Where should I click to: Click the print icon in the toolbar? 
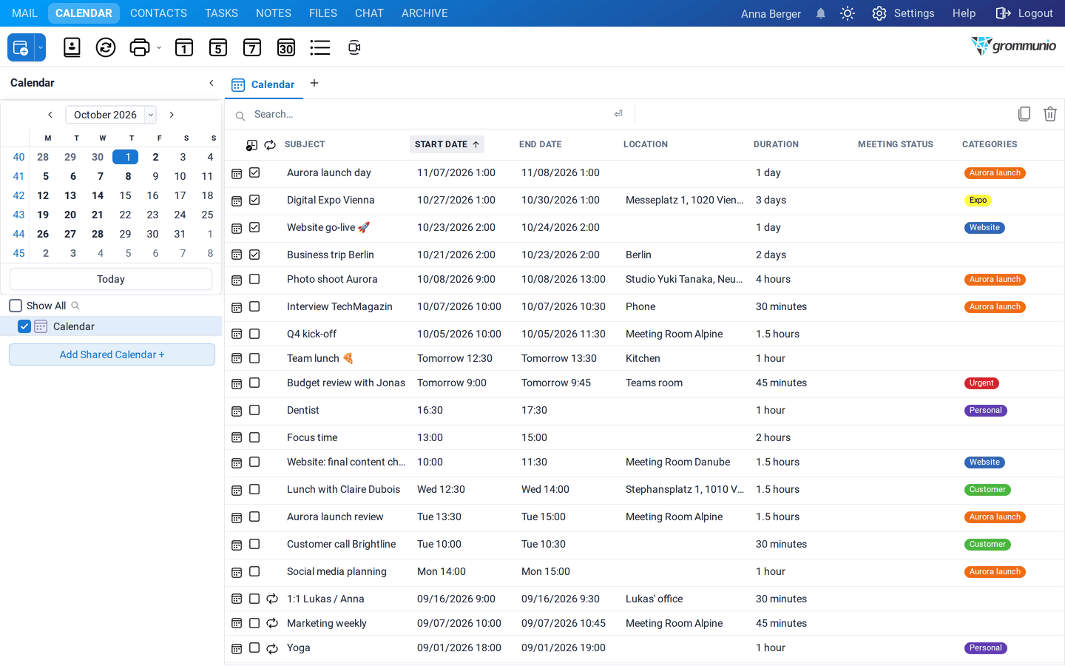pos(139,47)
